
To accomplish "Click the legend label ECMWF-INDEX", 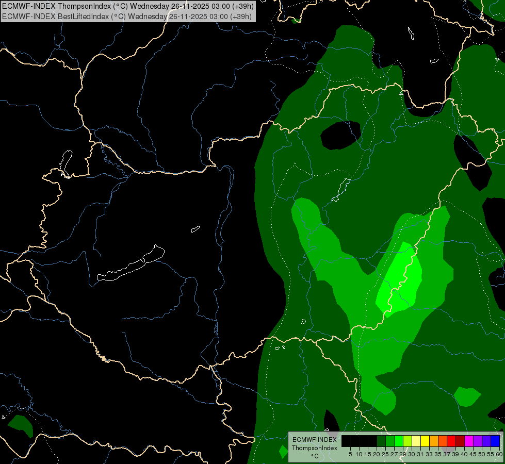I will coord(315,440).
